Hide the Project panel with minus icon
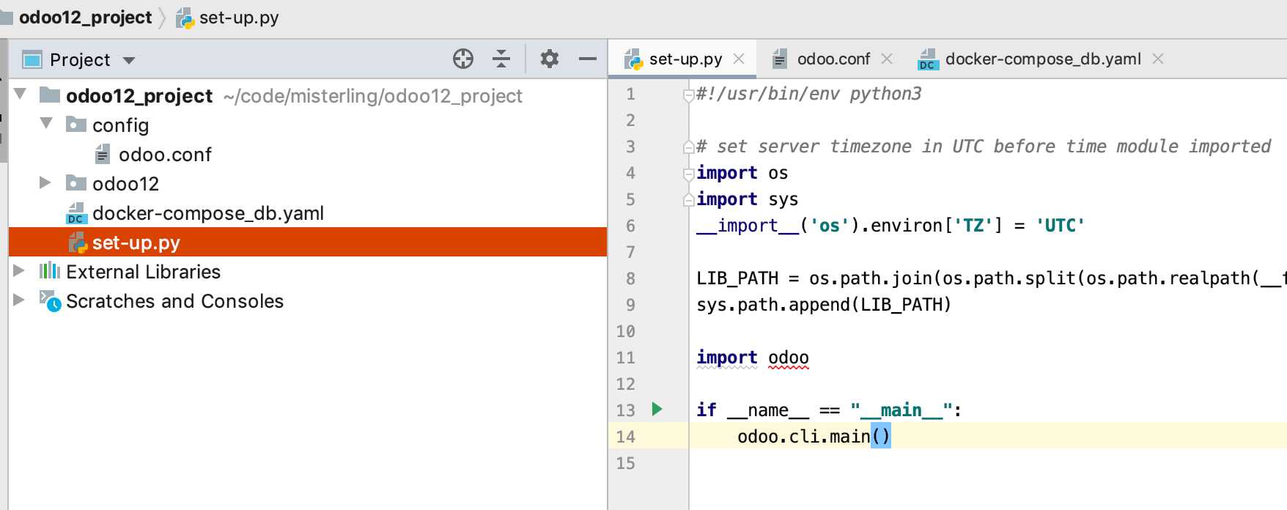Screen dimensions: 1287x510 tap(587, 59)
